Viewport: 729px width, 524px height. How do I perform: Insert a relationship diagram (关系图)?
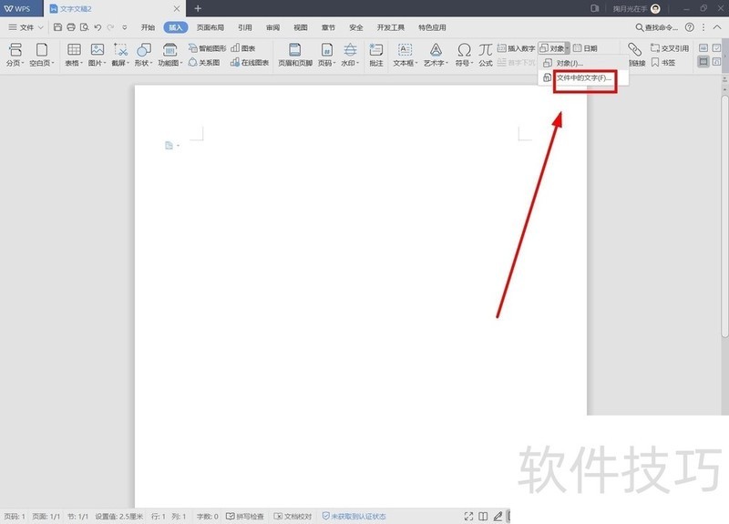coord(204,62)
